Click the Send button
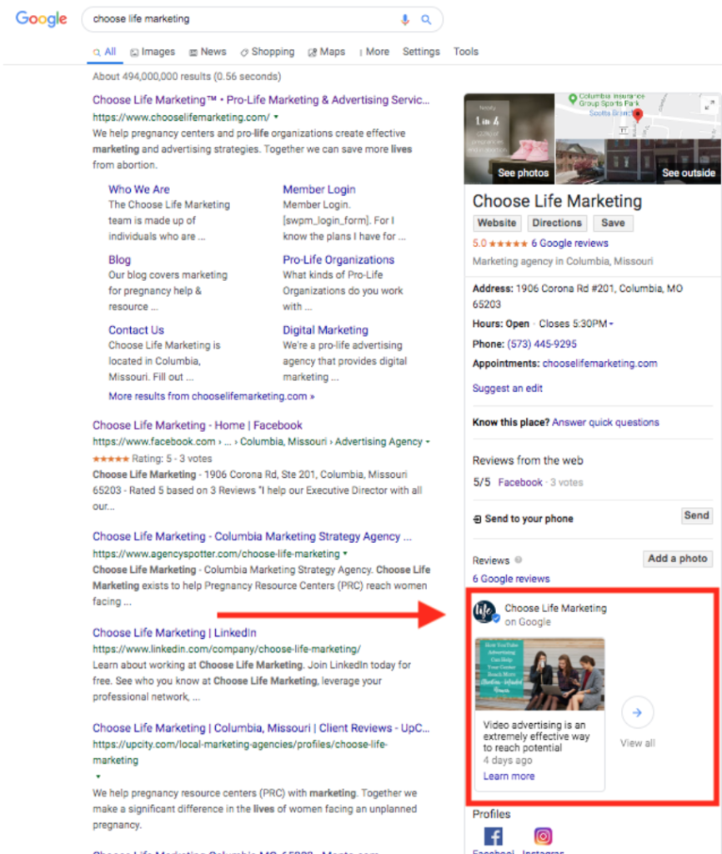 pos(696,515)
